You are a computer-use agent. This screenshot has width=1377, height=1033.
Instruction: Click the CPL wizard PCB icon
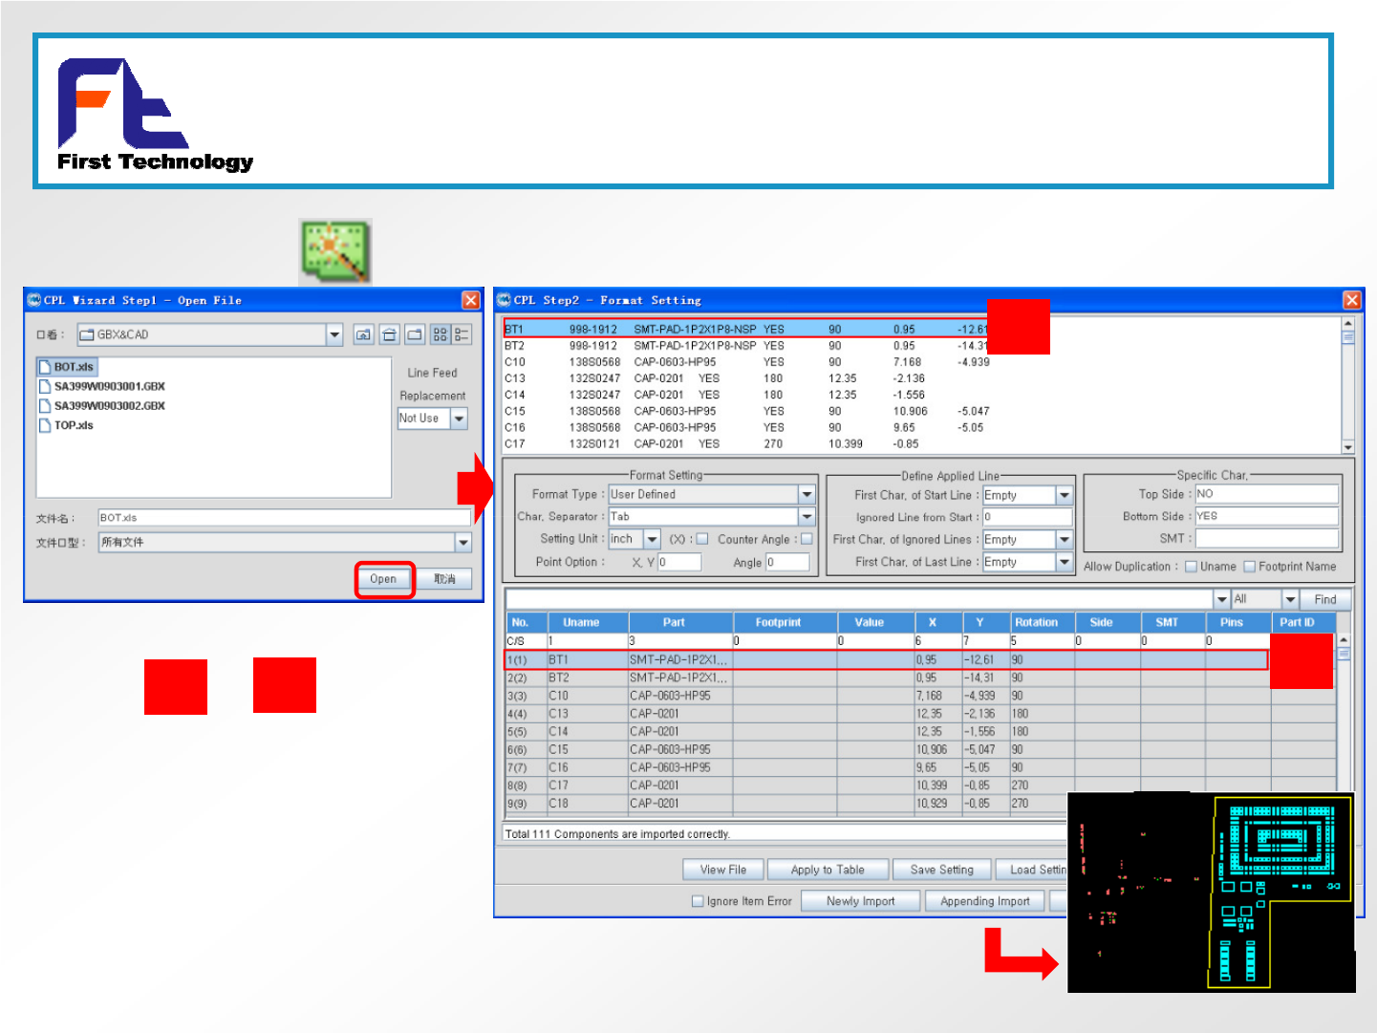coord(334,251)
